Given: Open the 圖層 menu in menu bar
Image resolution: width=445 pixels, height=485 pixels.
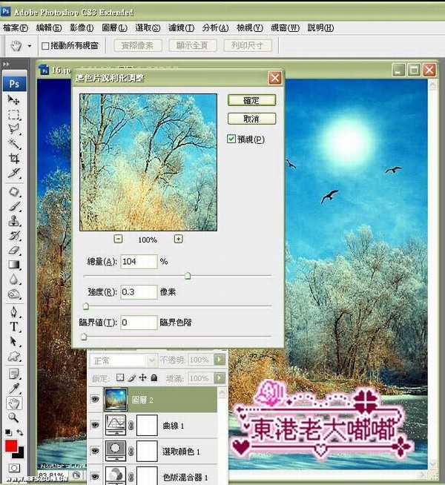Looking at the screenshot, I should coord(113,27).
